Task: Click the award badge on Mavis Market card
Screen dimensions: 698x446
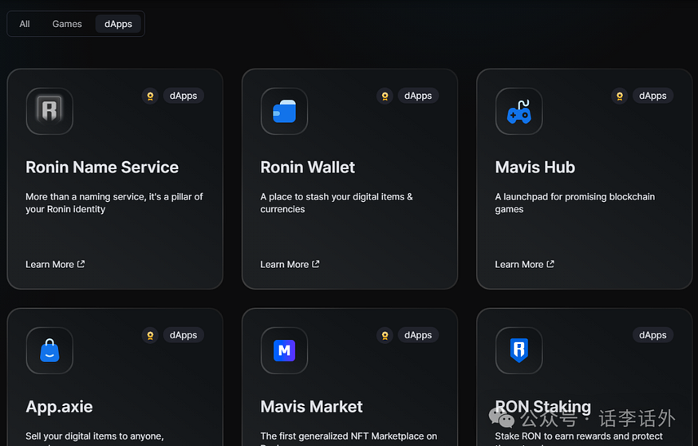Action: [x=384, y=335]
